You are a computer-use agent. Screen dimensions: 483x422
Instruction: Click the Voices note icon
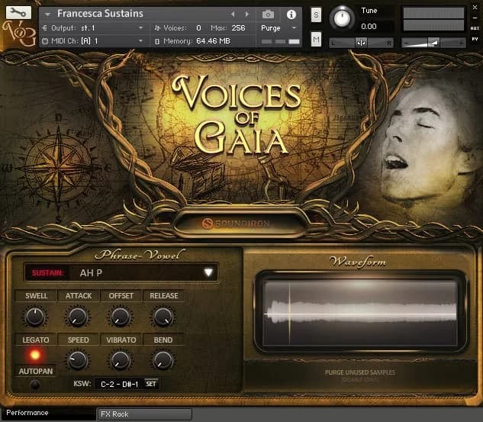157,28
